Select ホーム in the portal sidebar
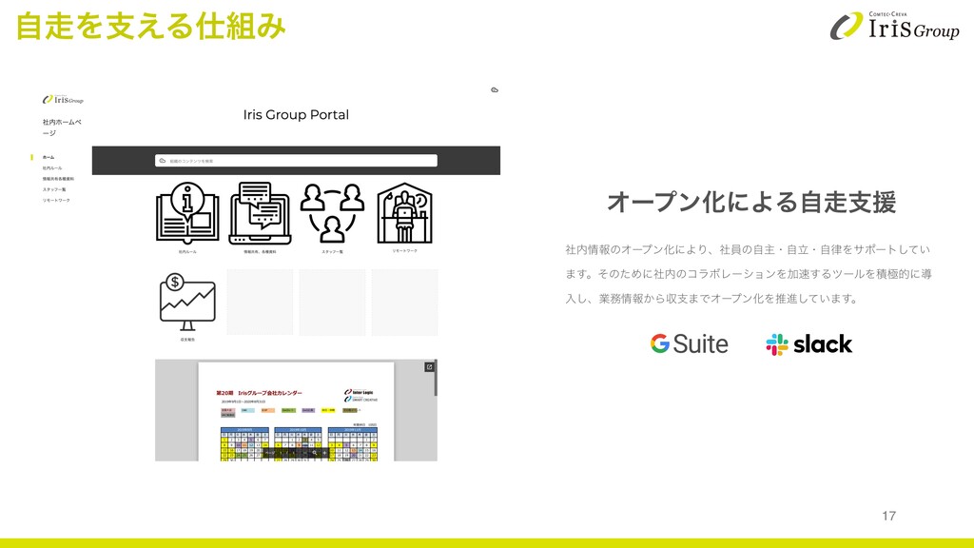 click(x=49, y=157)
